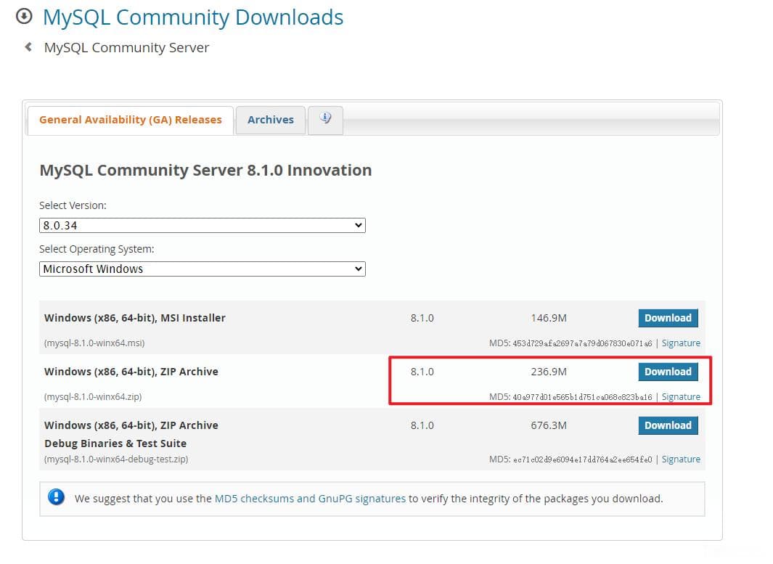The image size is (773, 564).
Task: Open Signature link for debug-test zip
Action: 681,459
